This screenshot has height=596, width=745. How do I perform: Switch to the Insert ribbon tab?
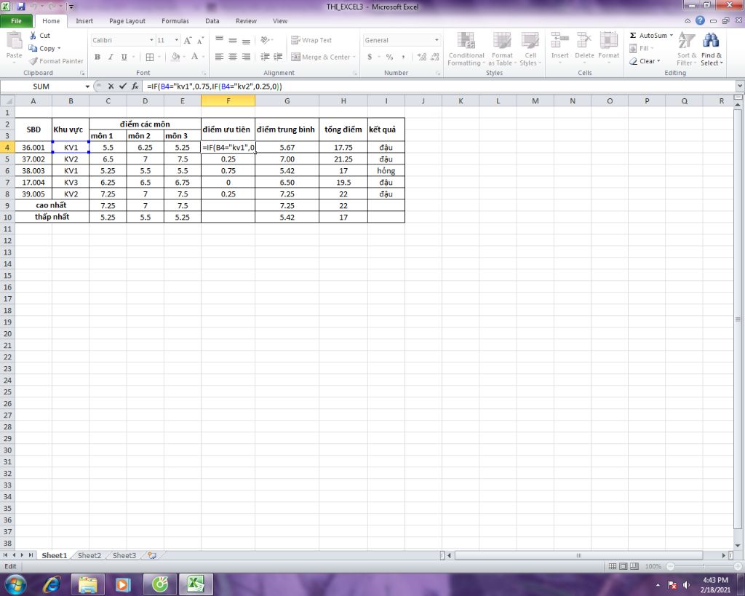point(84,21)
